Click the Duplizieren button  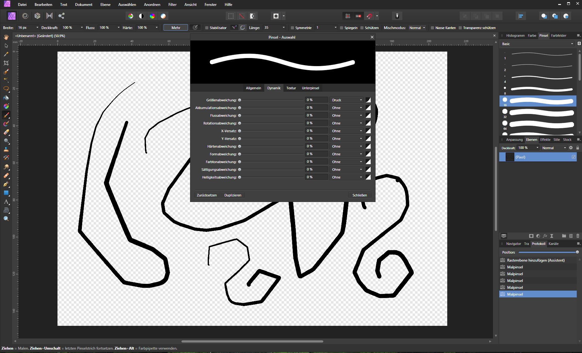point(233,195)
